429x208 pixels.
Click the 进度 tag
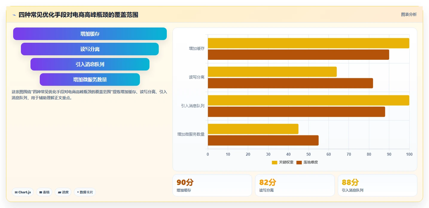click(63, 192)
